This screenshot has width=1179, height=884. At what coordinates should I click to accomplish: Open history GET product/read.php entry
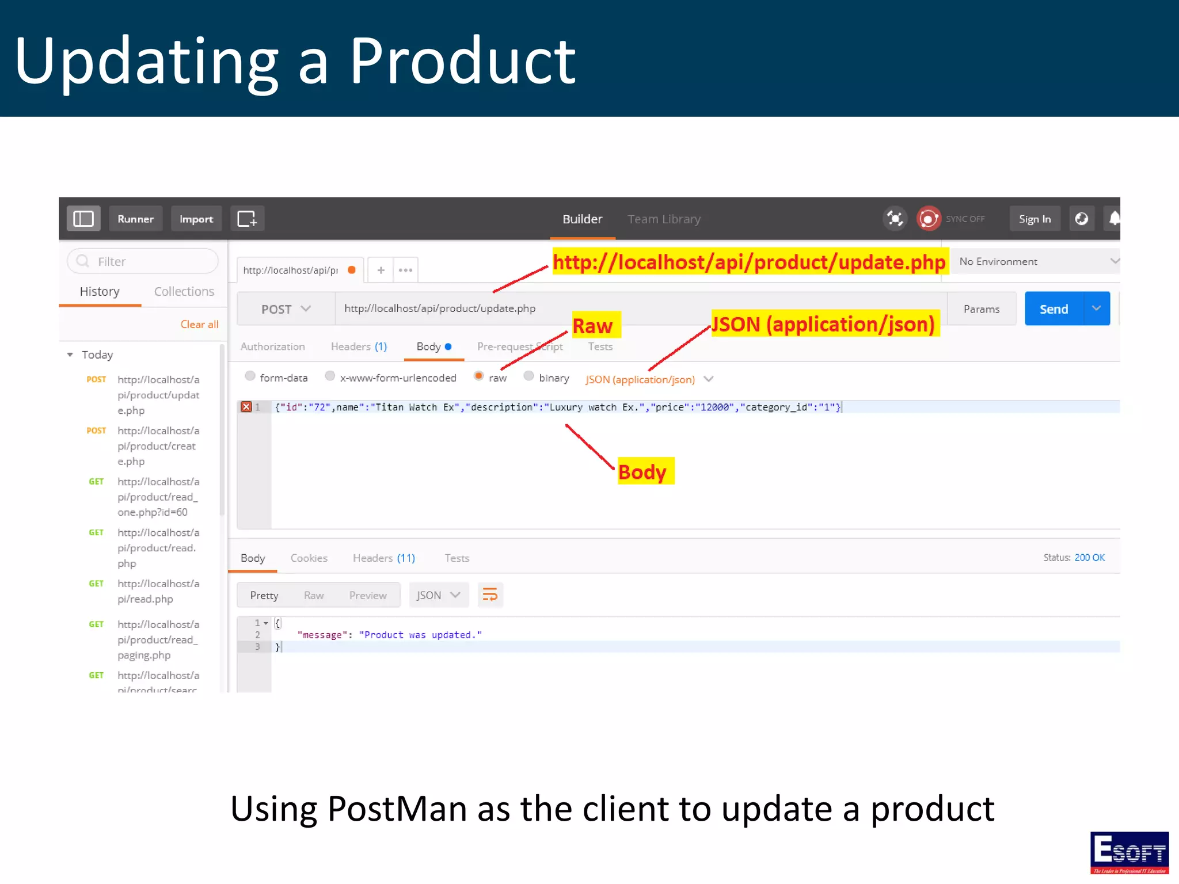(143, 547)
